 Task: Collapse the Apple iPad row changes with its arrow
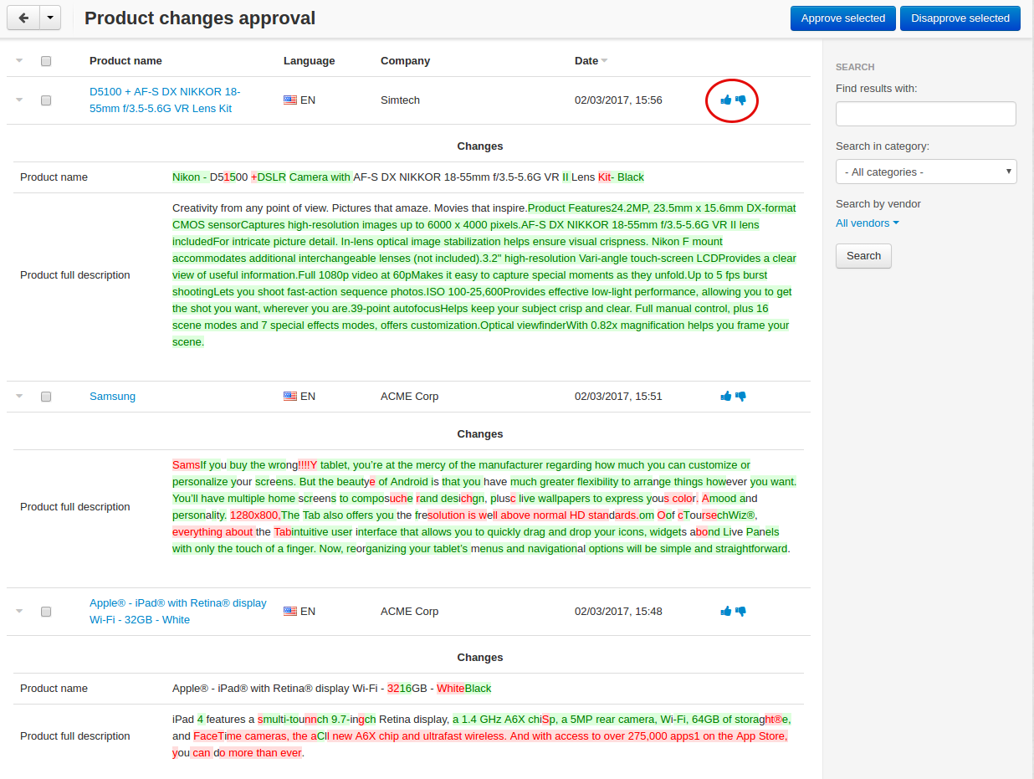pyautogui.click(x=19, y=612)
